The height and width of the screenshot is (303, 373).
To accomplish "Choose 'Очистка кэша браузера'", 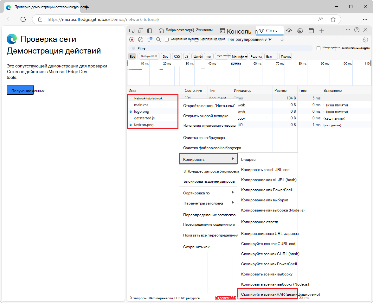I will pos(204,138).
